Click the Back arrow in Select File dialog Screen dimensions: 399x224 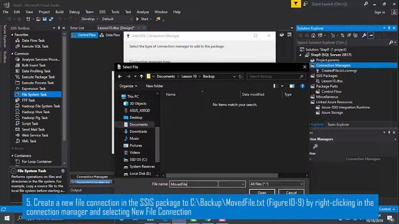[120, 77]
